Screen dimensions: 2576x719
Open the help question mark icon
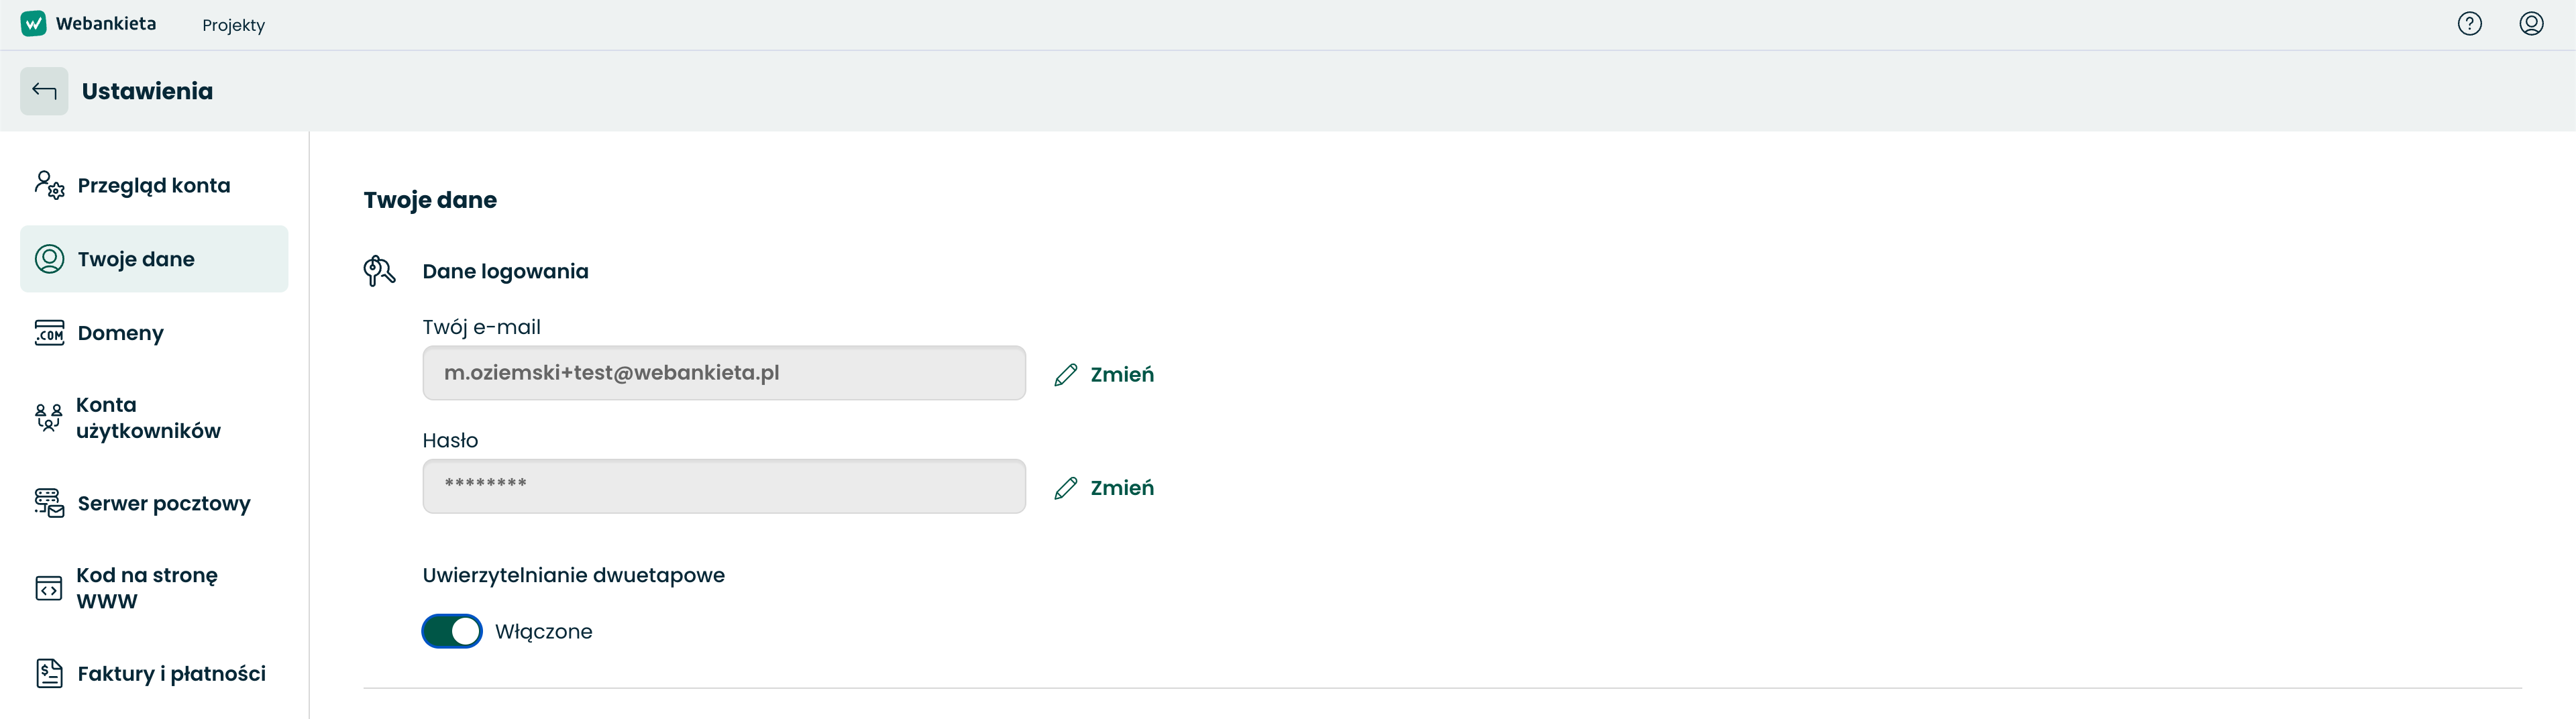click(x=2469, y=23)
